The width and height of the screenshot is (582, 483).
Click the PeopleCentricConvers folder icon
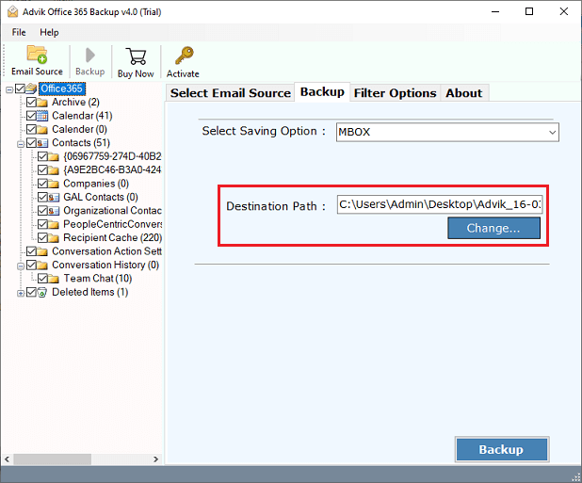point(54,224)
